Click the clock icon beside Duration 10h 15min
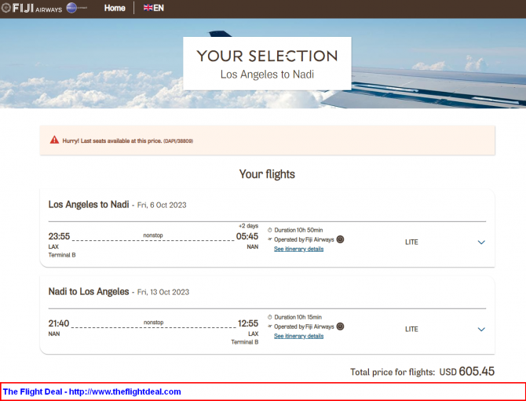The height and width of the screenshot is (401, 526). [x=270, y=317]
